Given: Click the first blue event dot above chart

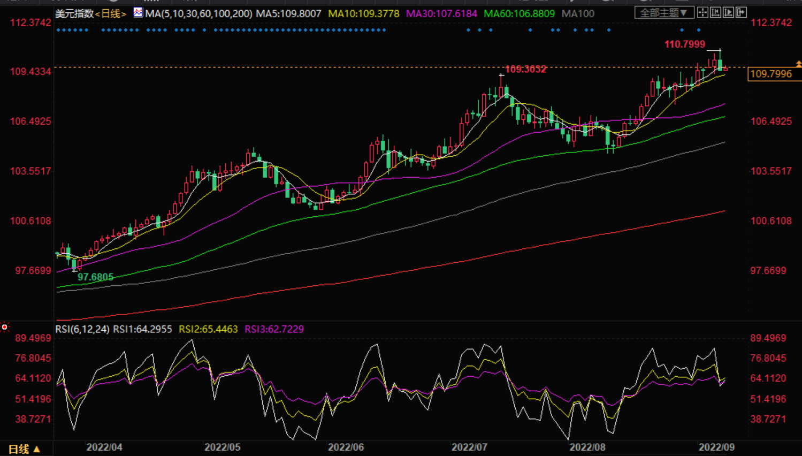Looking at the screenshot, I should [58, 30].
